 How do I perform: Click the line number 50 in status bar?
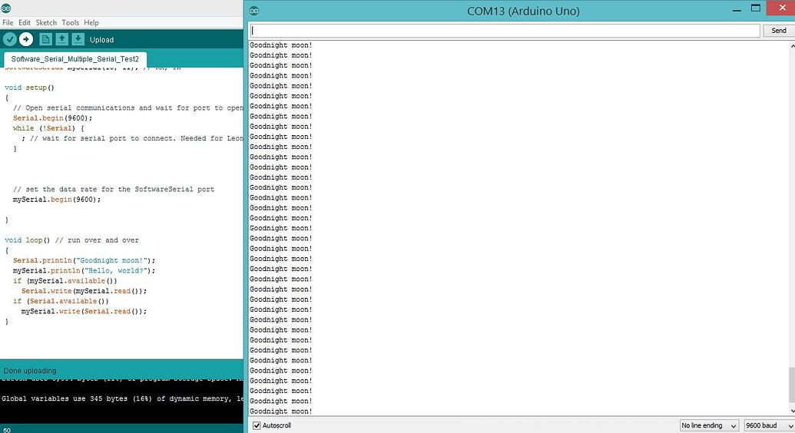[7, 430]
